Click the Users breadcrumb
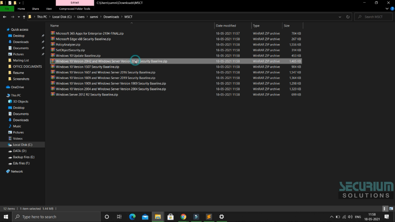This screenshot has width=395, height=222. 81,17
